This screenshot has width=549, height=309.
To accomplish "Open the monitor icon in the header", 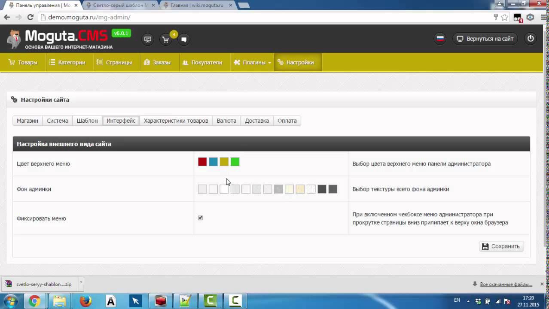I will point(148,39).
